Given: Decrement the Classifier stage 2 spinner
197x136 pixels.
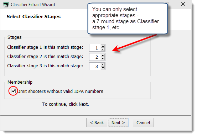Looking at the screenshot, I should click(x=103, y=58).
